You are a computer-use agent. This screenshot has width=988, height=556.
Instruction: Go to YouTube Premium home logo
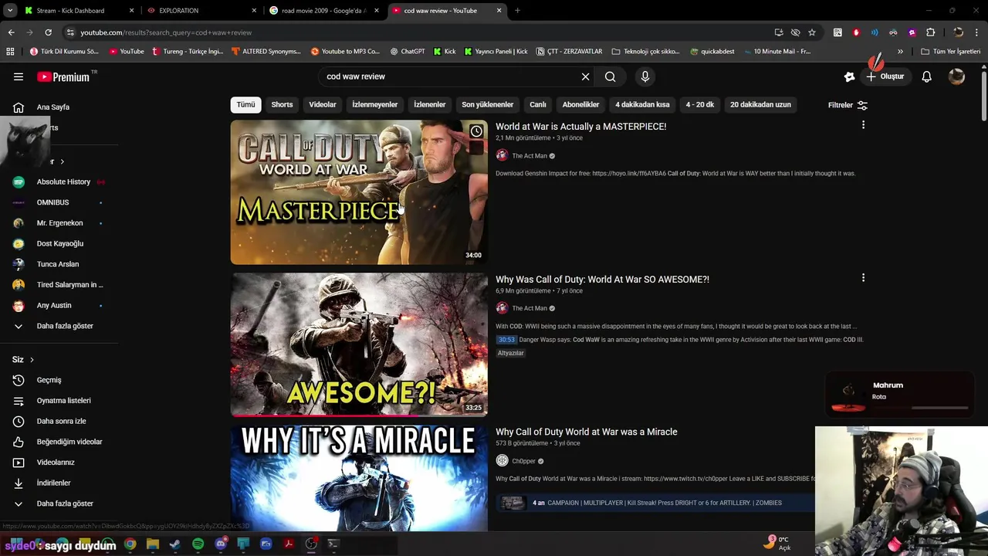pos(63,76)
